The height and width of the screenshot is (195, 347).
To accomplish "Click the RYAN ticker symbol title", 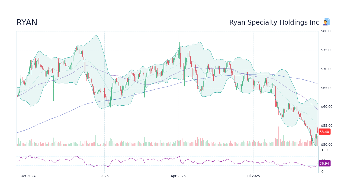I will click(x=27, y=22).
